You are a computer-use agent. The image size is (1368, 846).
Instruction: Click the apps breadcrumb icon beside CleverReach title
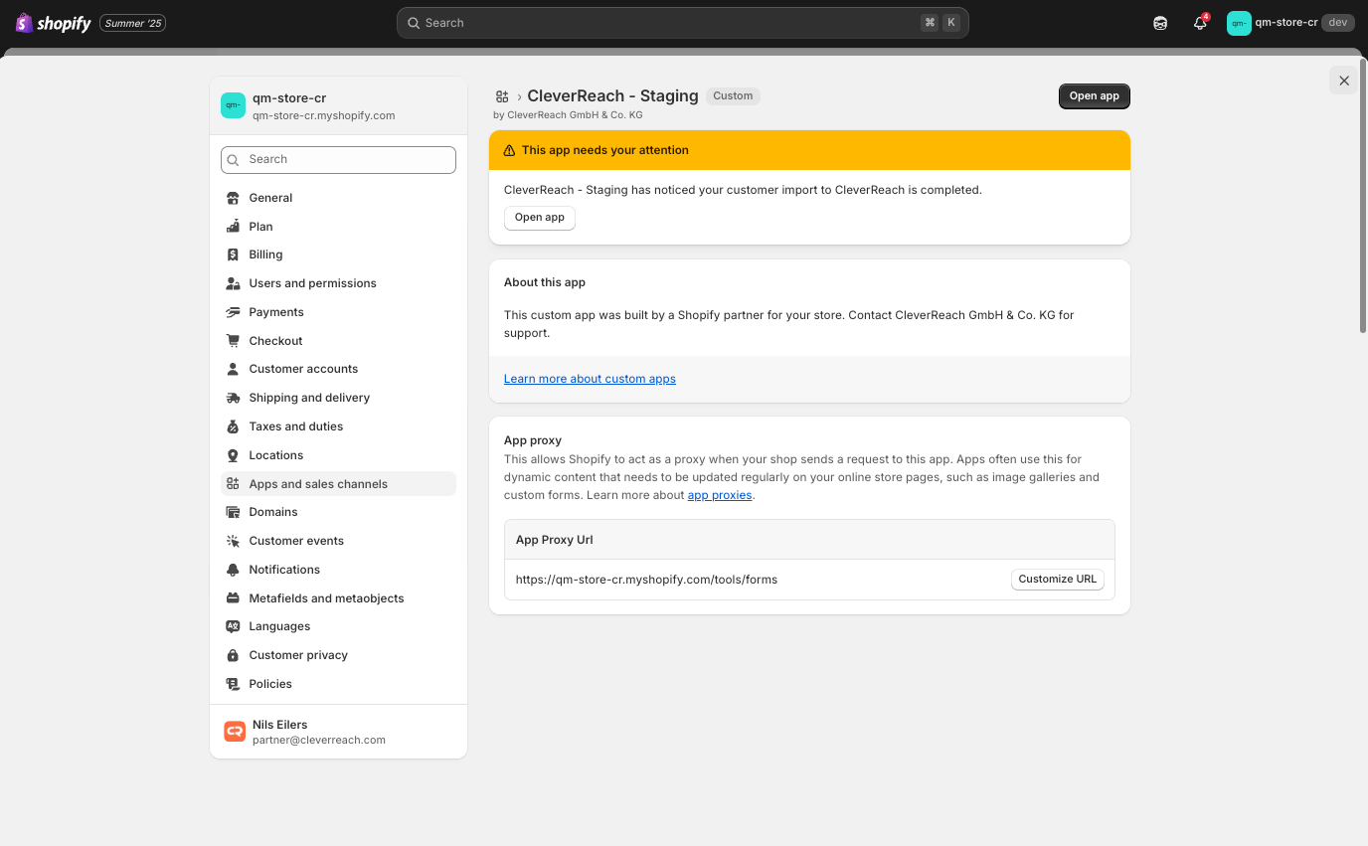point(502,96)
